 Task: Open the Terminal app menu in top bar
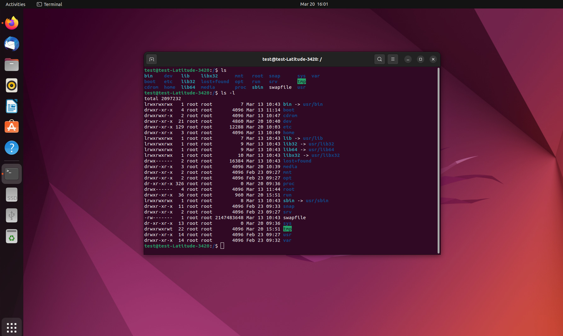pos(49,4)
